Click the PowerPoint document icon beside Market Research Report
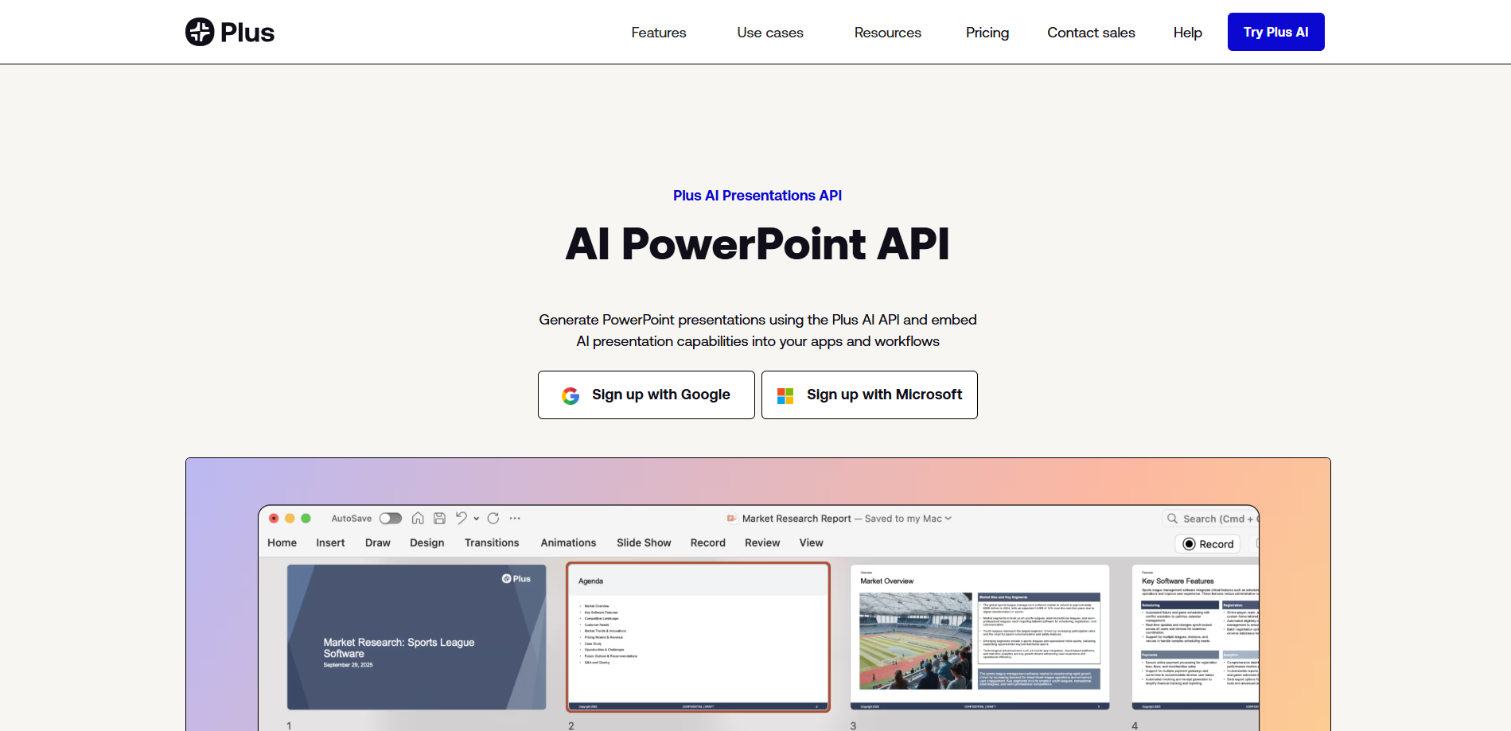The image size is (1511, 731). [731, 518]
